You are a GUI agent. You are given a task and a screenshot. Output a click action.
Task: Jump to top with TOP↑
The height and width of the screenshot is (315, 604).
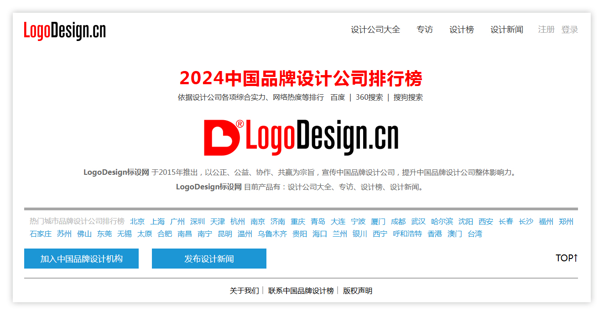567,258
